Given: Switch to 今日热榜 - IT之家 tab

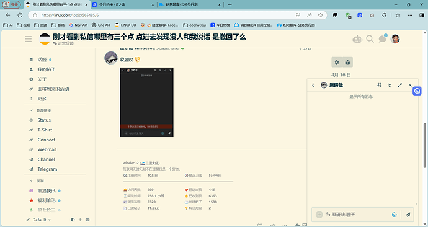Looking at the screenshot, I should click(123, 4).
